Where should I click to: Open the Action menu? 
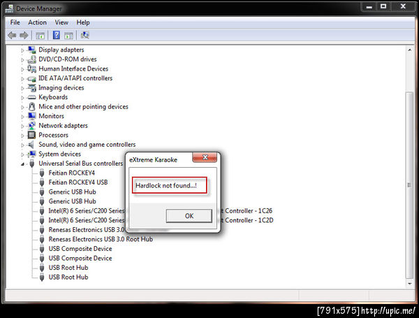[38, 22]
